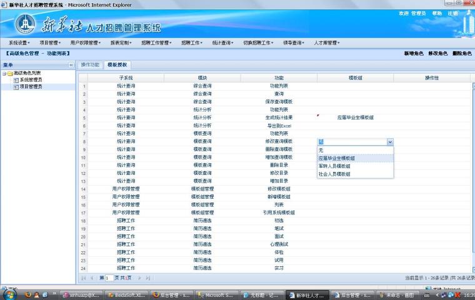This screenshot has height=300, width=475.
Task: Click the Windows Start button
Action: (x=10, y=294)
